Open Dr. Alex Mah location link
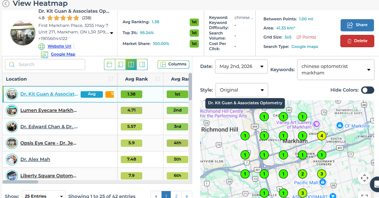 click(x=35, y=159)
